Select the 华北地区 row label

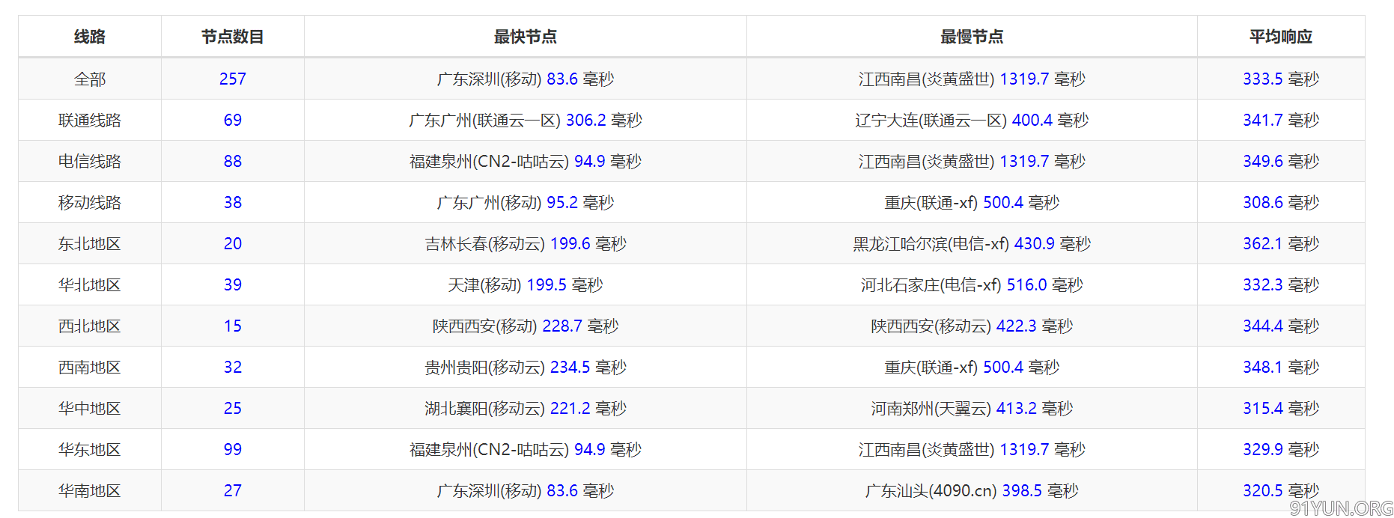point(90,284)
